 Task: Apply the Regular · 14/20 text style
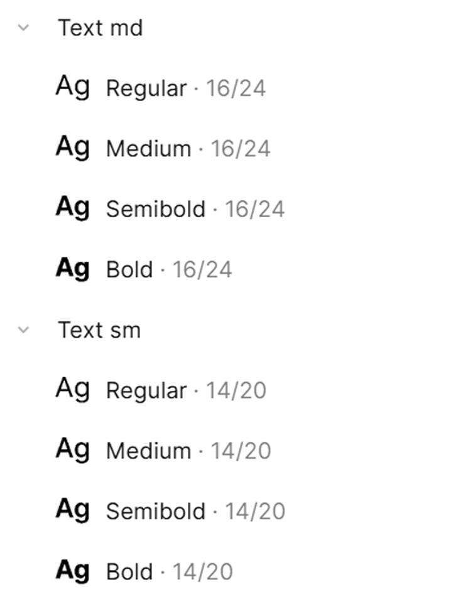coord(186,390)
